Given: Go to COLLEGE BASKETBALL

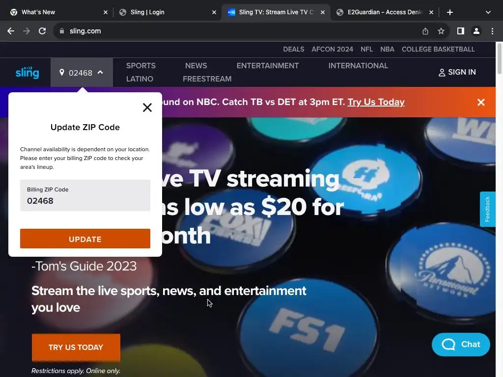Looking at the screenshot, I should pyautogui.click(x=438, y=50).
